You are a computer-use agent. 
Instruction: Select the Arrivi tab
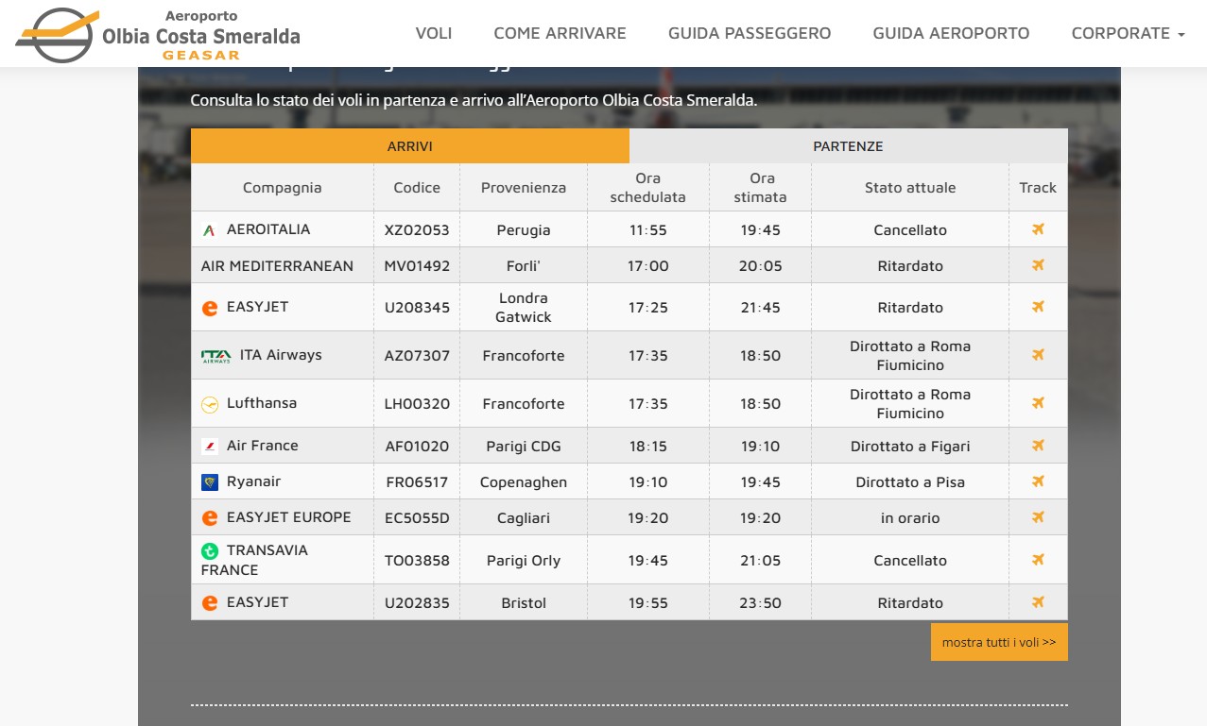coord(409,146)
